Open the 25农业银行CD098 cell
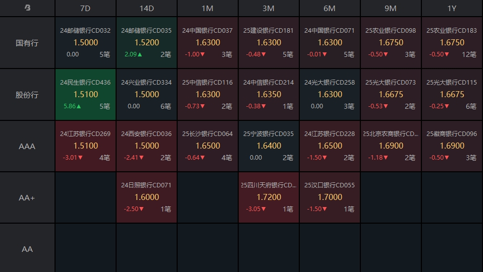This screenshot has width=483, height=272. click(391, 43)
